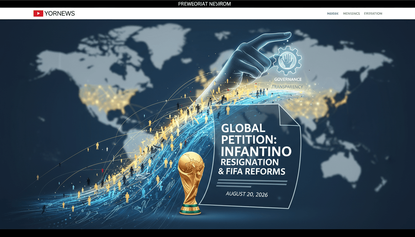
Task: Open the first nav item beginning with 'MA'
Action: (333, 14)
